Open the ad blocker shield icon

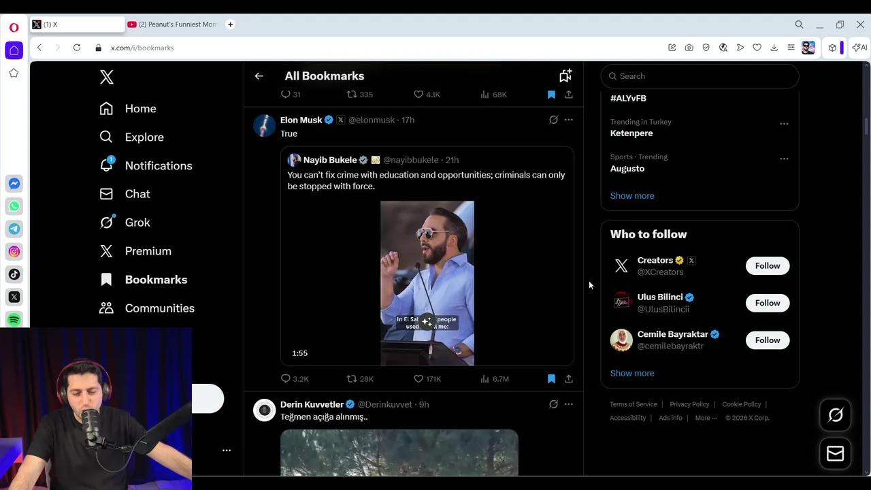pos(706,48)
